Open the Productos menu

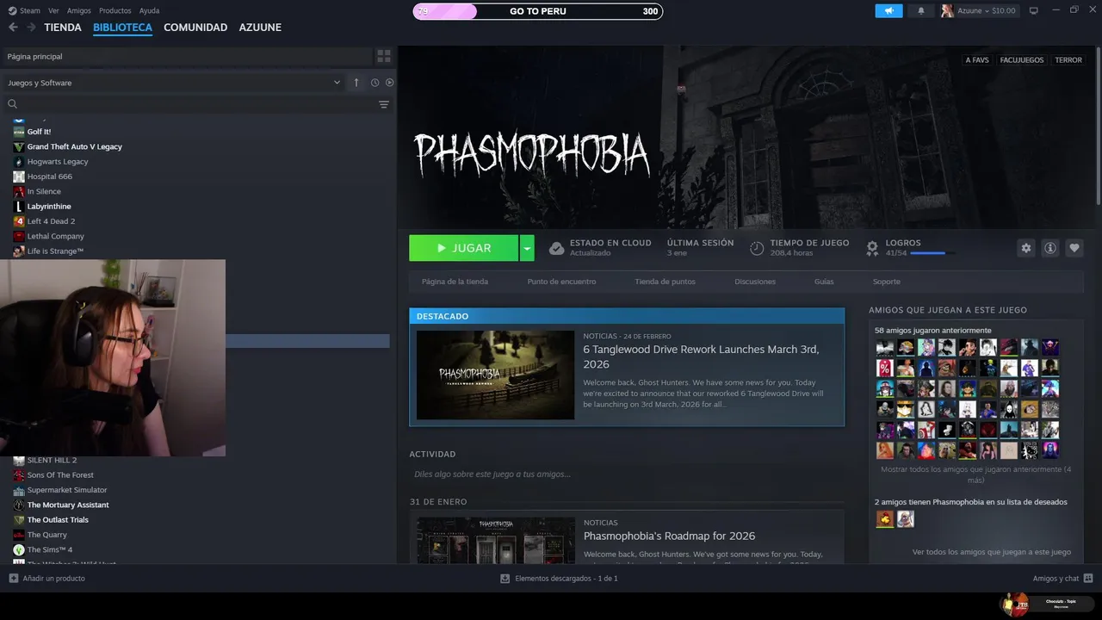[x=115, y=10]
